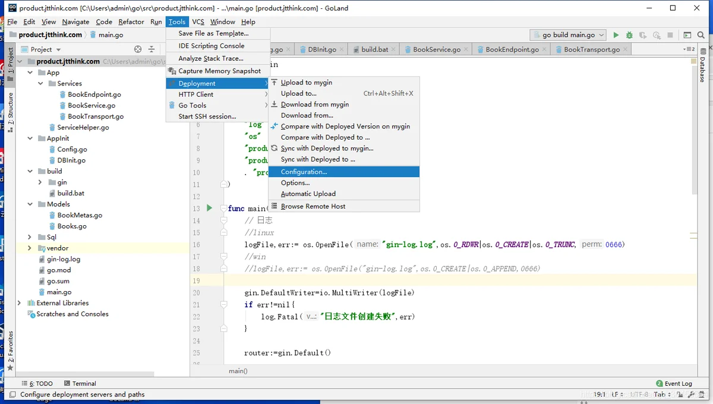The width and height of the screenshot is (713, 404).
Task: Open the Go Tools submenu
Action: [x=218, y=105]
